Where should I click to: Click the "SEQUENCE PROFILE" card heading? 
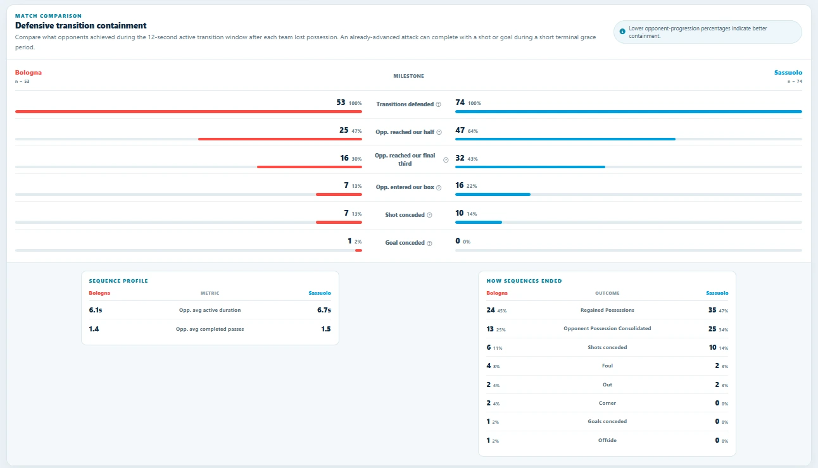118,281
